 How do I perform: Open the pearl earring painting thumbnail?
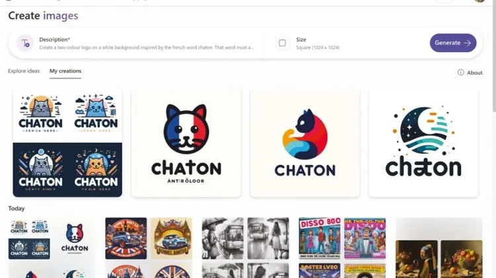tap(417, 259)
